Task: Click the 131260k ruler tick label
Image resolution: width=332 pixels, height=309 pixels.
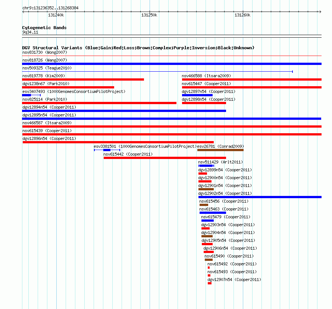Action: [x=242, y=15]
